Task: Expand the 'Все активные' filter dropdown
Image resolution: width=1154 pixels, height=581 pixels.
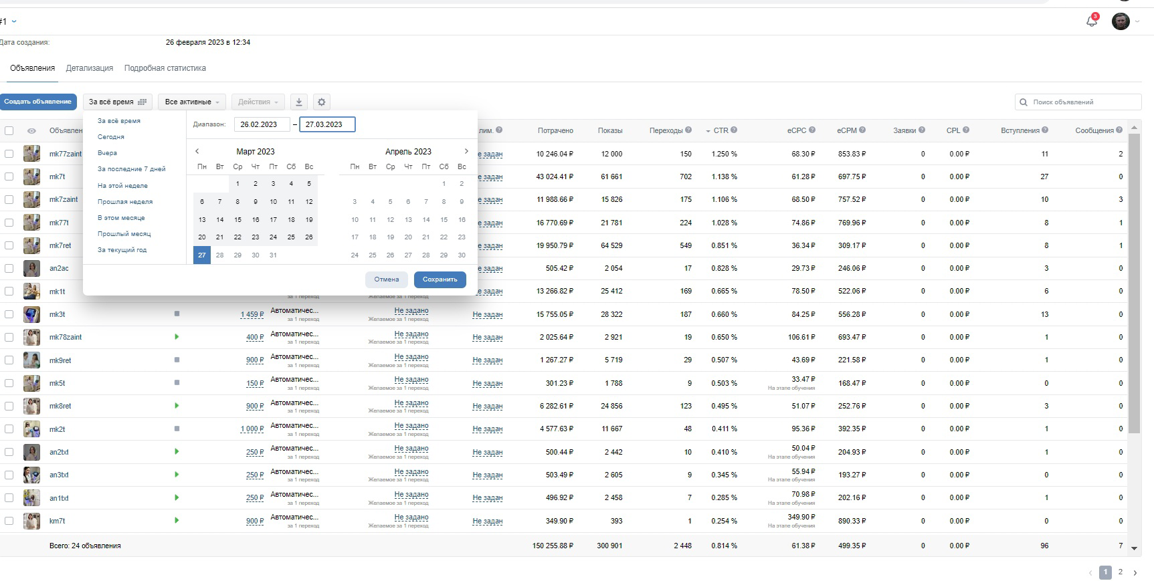Action: point(191,102)
